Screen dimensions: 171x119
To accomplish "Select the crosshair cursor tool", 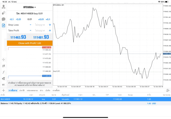I will click(3, 60).
